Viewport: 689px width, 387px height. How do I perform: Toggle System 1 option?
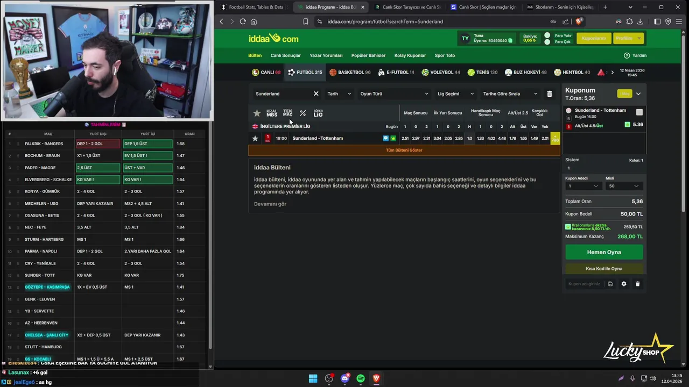point(568,168)
